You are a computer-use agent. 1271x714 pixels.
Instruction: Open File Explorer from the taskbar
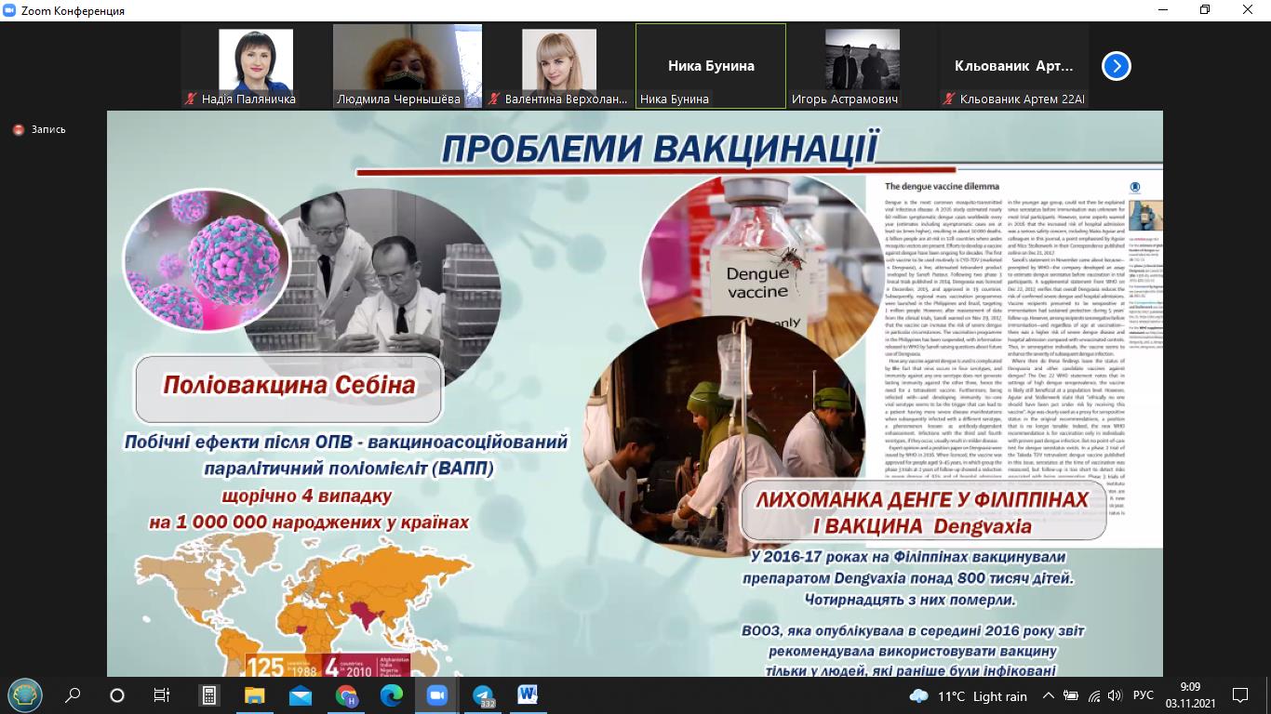[254, 695]
